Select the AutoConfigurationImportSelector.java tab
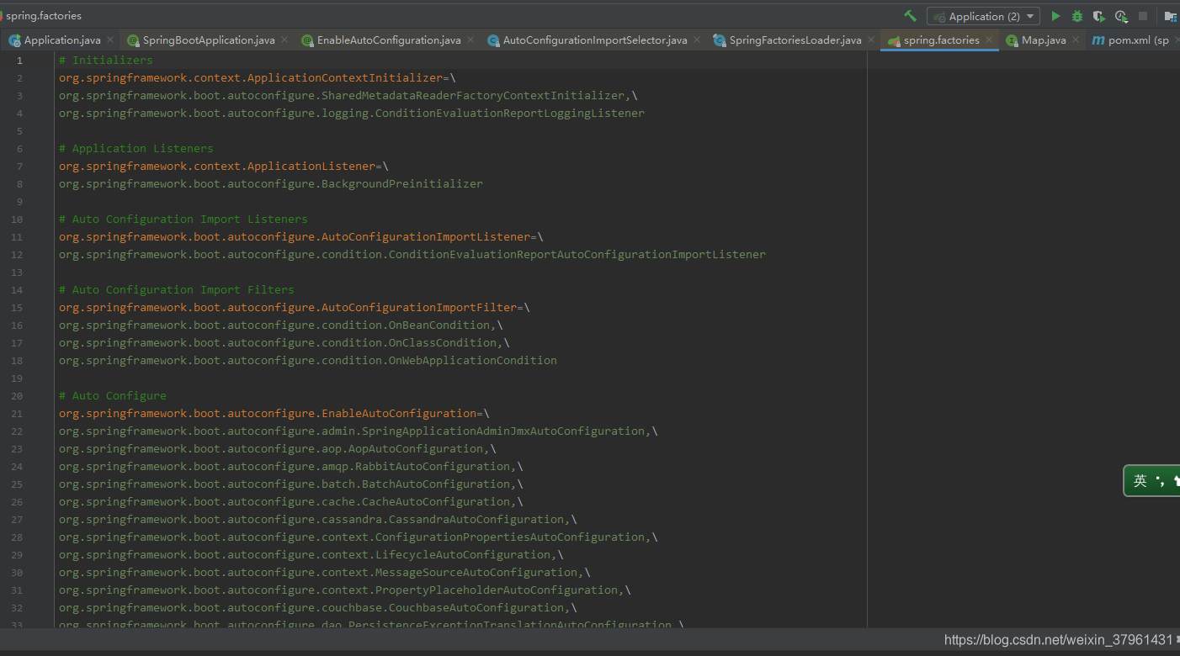Image resolution: width=1180 pixels, height=656 pixels. (595, 40)
